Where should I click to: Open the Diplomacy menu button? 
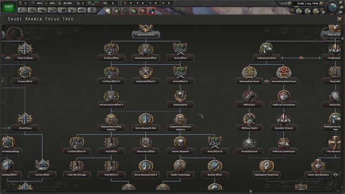(x=42, y=10)
